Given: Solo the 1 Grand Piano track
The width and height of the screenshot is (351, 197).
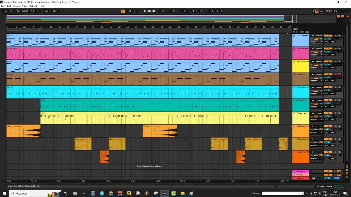Looking at the screenshot, I should [335, 36].
